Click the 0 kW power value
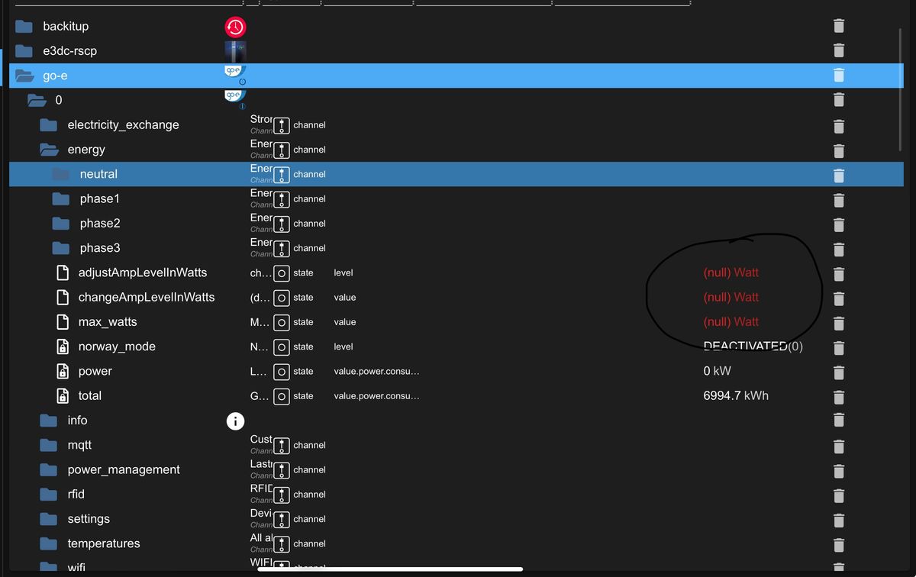 pos(716,371)
